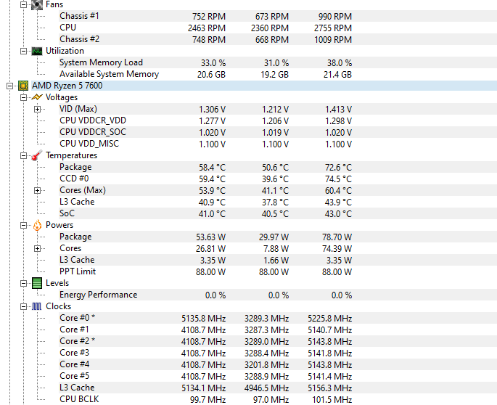
Task: Select System Memory Load row
Action: click(x=278, y=63)
